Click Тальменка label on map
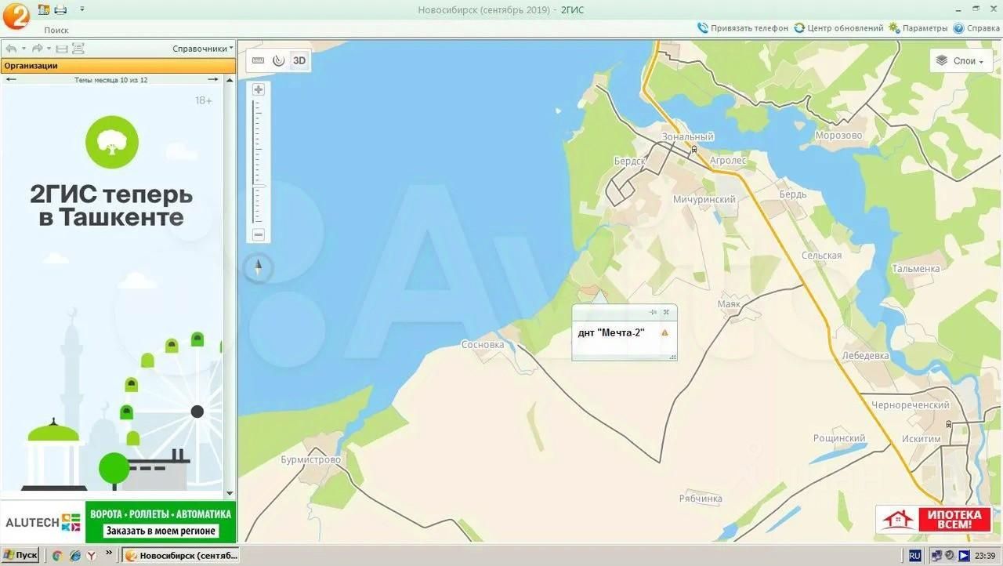1003x566 pixels. coord(916,269)
